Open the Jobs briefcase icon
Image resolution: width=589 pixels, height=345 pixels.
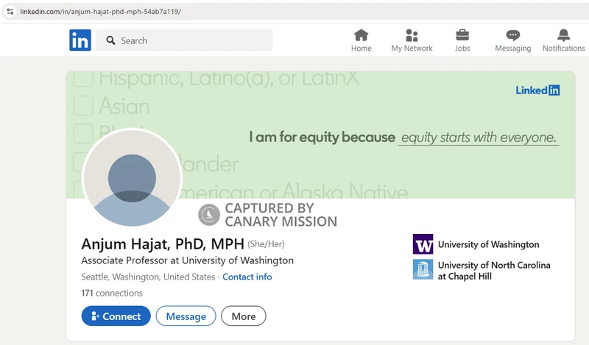tap(462, 35)
